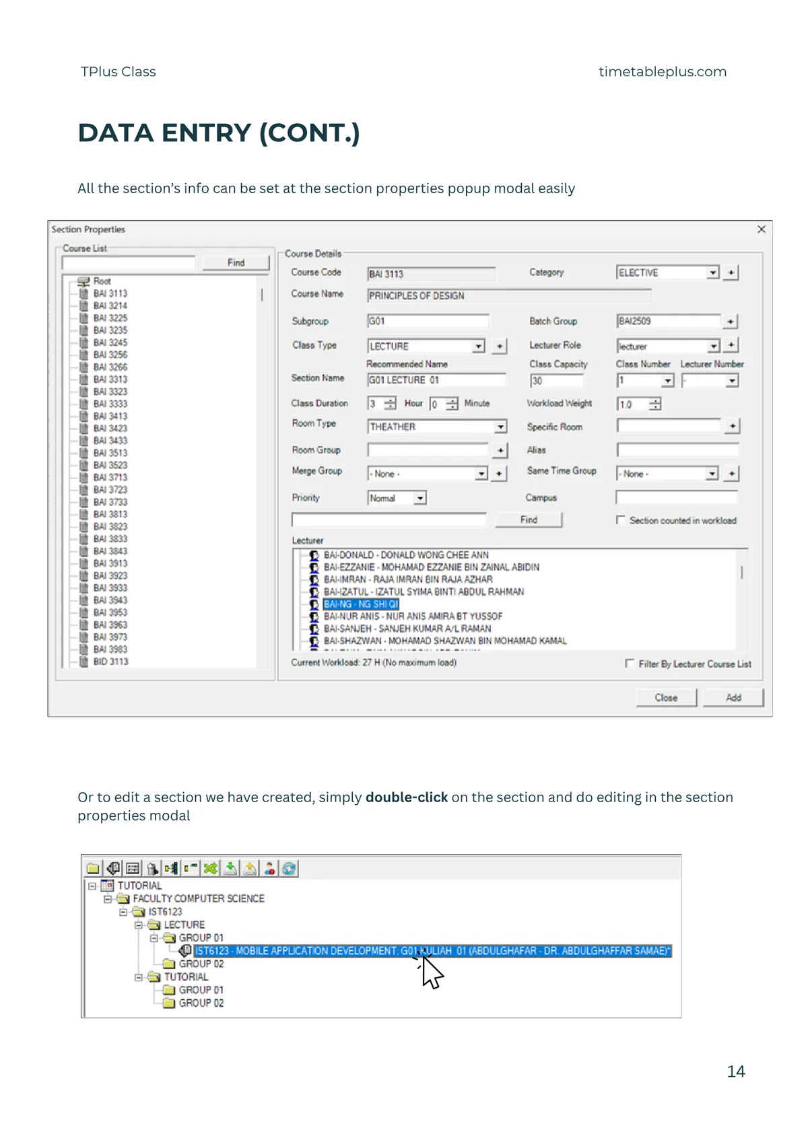808x1142 pixels.
Task: Click the collapse-tree toolbar icon with minus
Action: coord(191,868)
